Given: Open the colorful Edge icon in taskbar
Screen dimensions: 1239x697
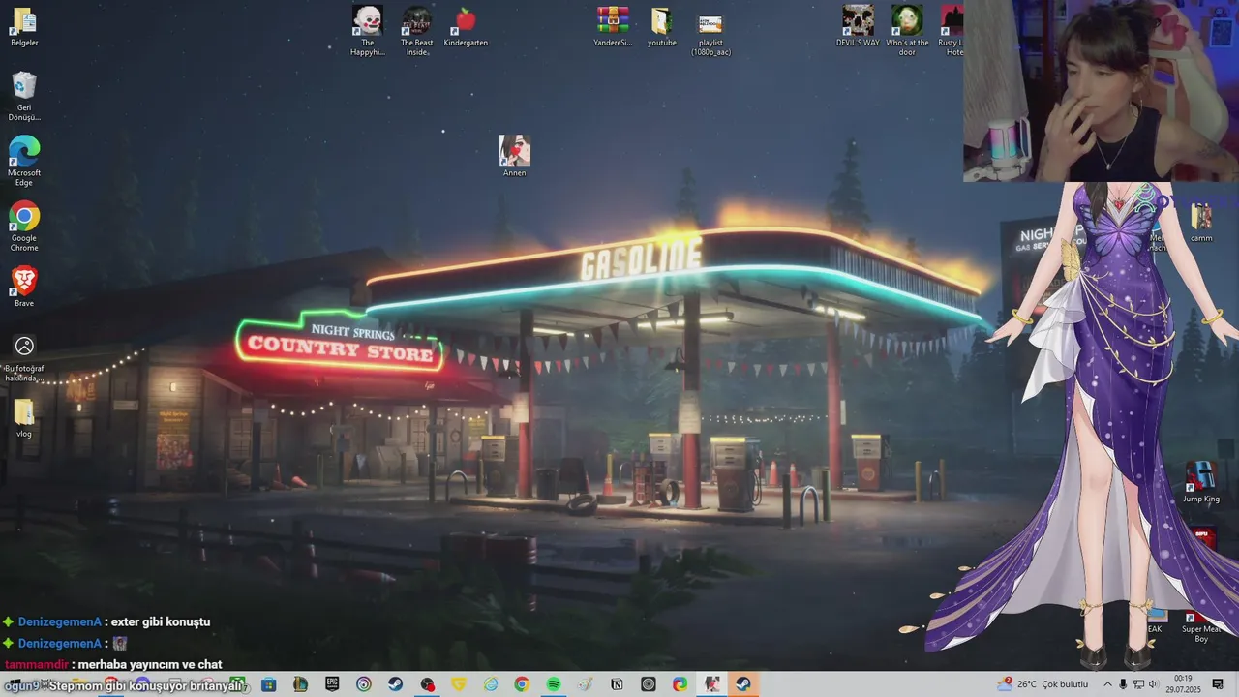Looking at the screenshot, I should point(680,684).
